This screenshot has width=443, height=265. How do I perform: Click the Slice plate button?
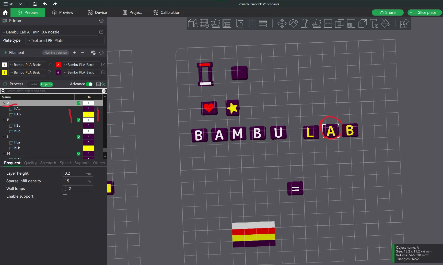[427, 13]
